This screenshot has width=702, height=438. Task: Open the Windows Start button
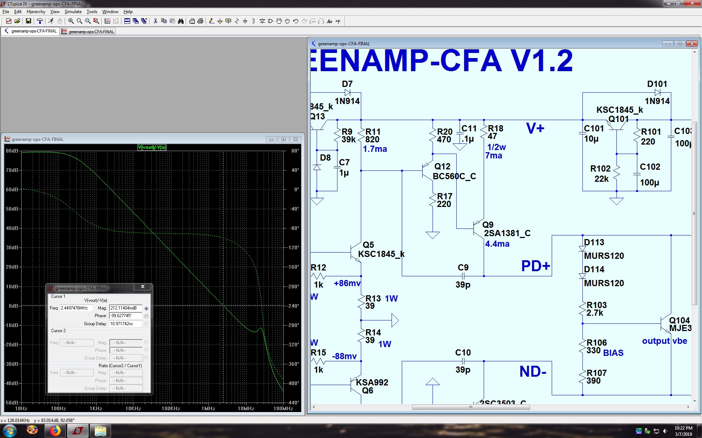tap(10, 431)
